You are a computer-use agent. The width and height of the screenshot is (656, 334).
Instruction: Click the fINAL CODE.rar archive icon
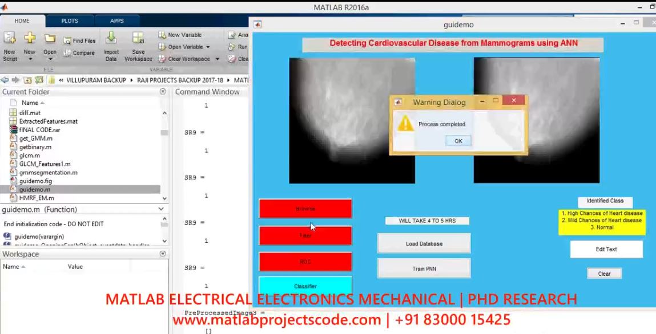point(13,130)
